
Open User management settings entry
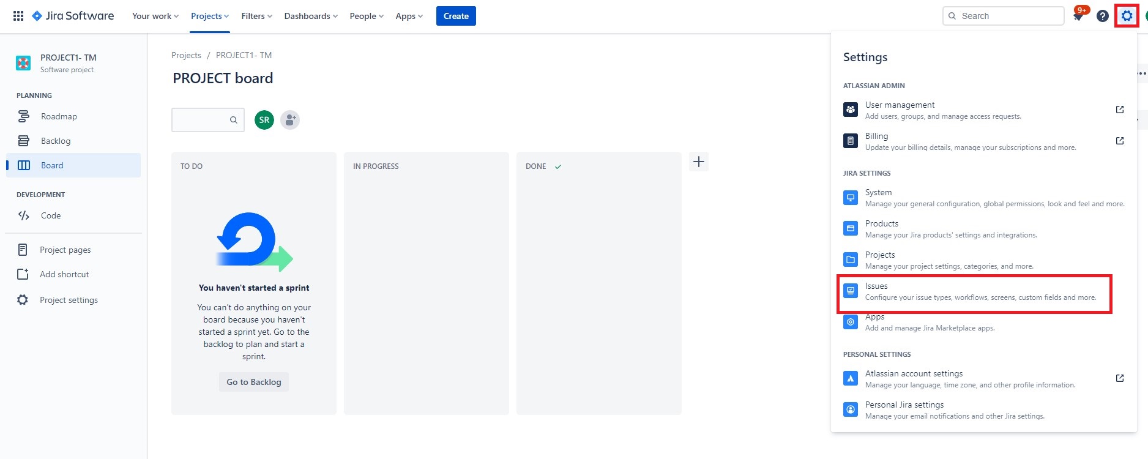900,105
